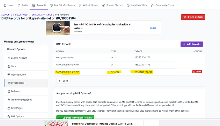Click the Home icon in top navigation

coord(5,5)
